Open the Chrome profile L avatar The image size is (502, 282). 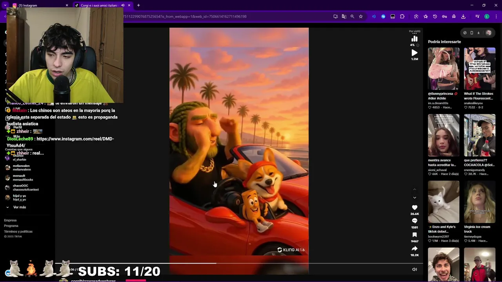(x=487, y=16)
